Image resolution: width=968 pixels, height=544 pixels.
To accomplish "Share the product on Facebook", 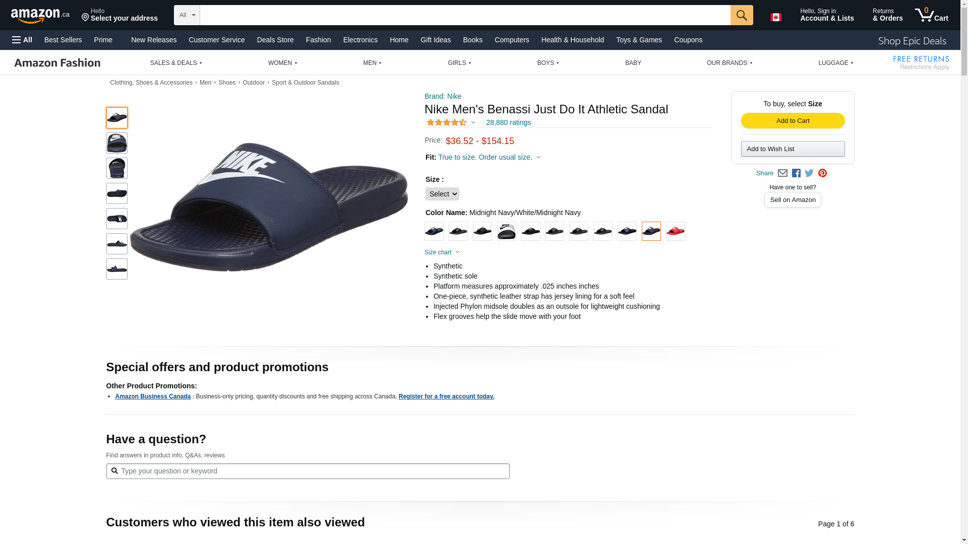I will tap(796, 173).
